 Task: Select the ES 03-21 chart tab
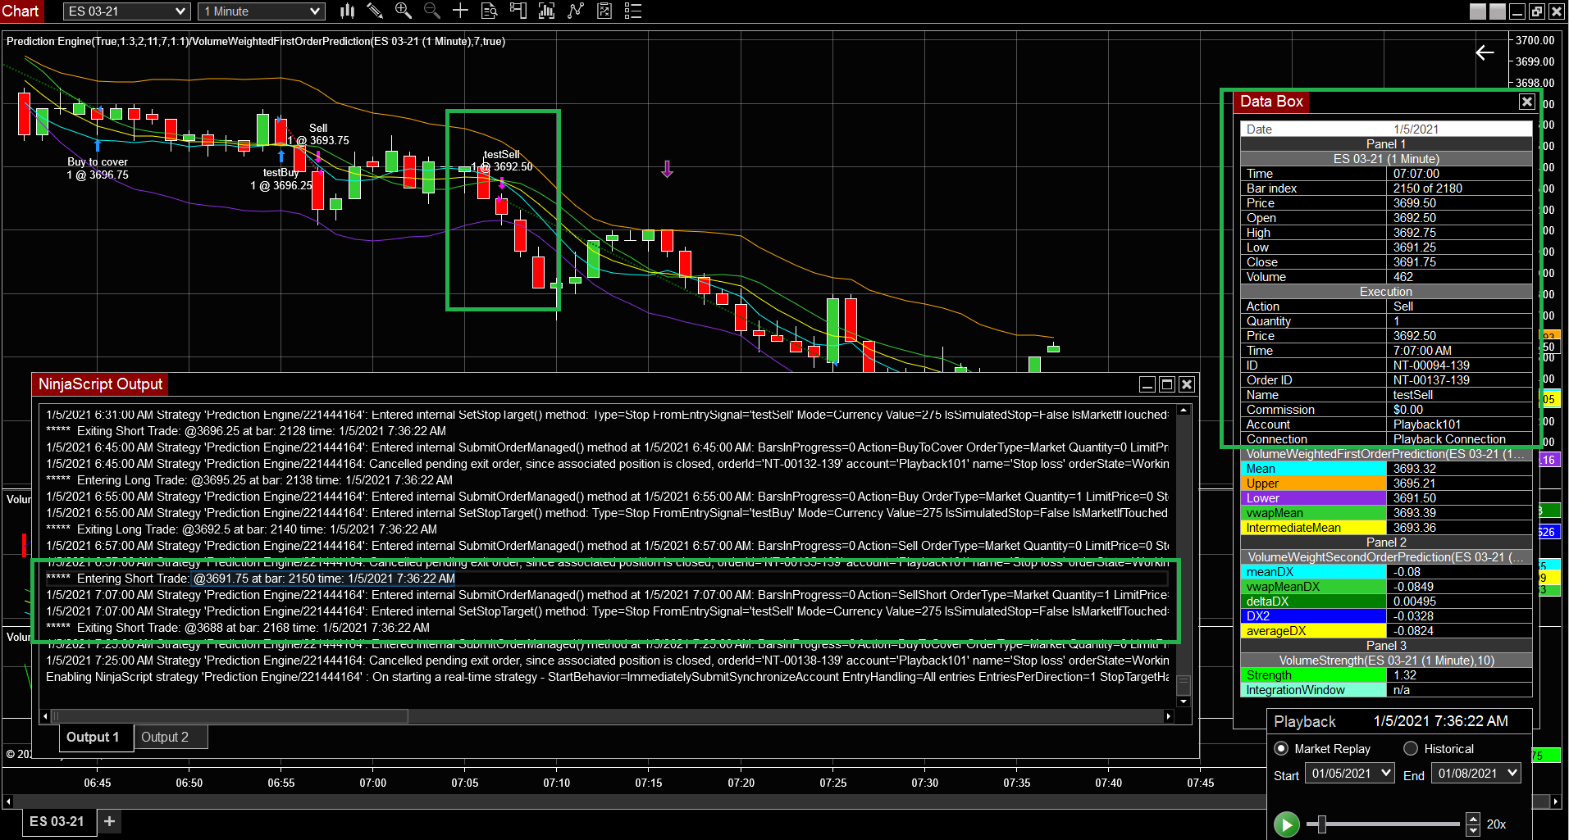[57, 821]
